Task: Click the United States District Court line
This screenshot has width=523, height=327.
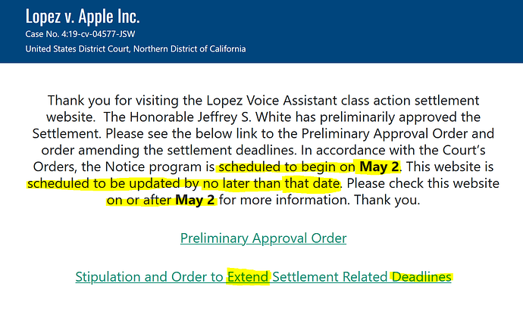Action: 135,49
